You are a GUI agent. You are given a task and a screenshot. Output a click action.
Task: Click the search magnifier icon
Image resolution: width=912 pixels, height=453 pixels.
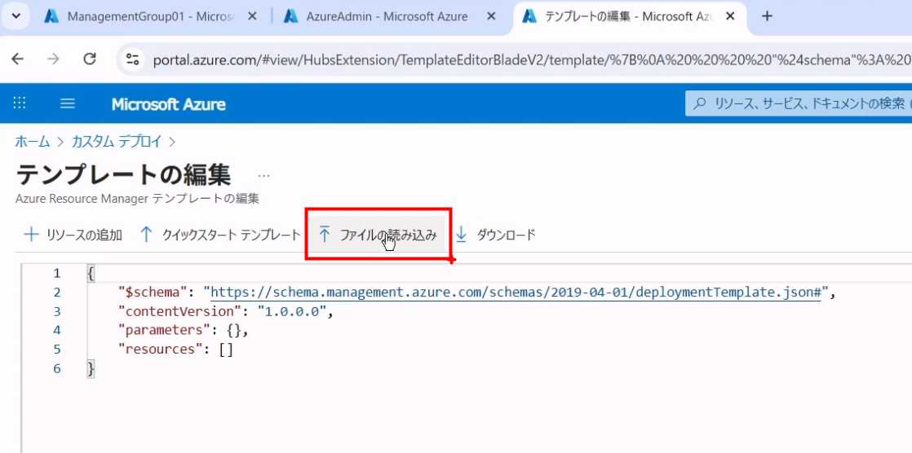[x=699, y=103]
